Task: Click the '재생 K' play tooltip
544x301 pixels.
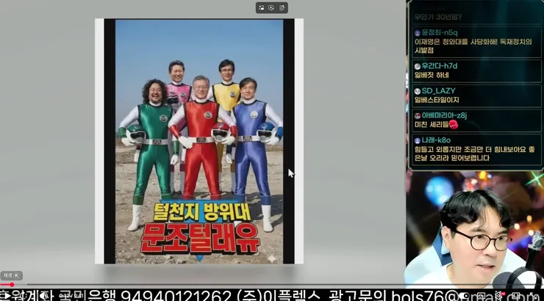Action: 12,275
